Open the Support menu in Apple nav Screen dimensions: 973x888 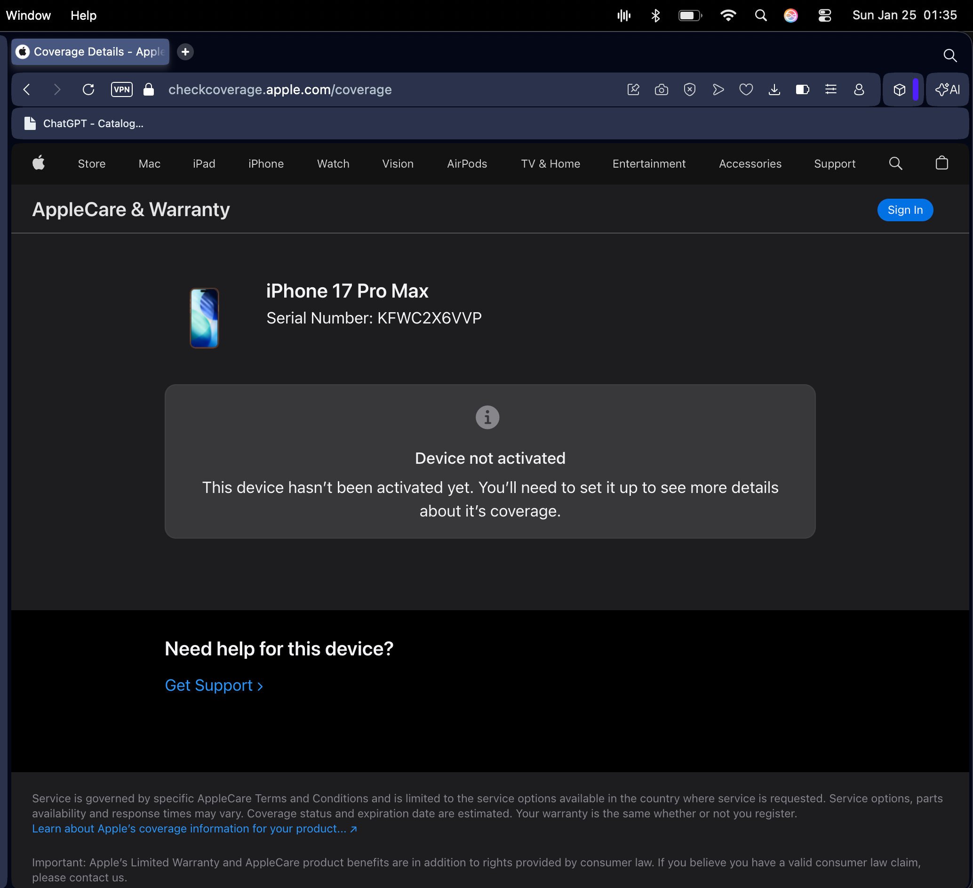[835, 164]
